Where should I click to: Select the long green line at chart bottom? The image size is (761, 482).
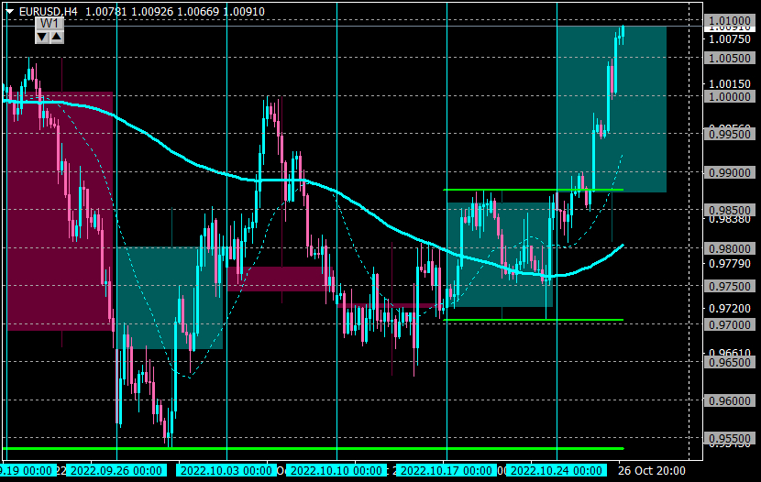pos(313,448)
